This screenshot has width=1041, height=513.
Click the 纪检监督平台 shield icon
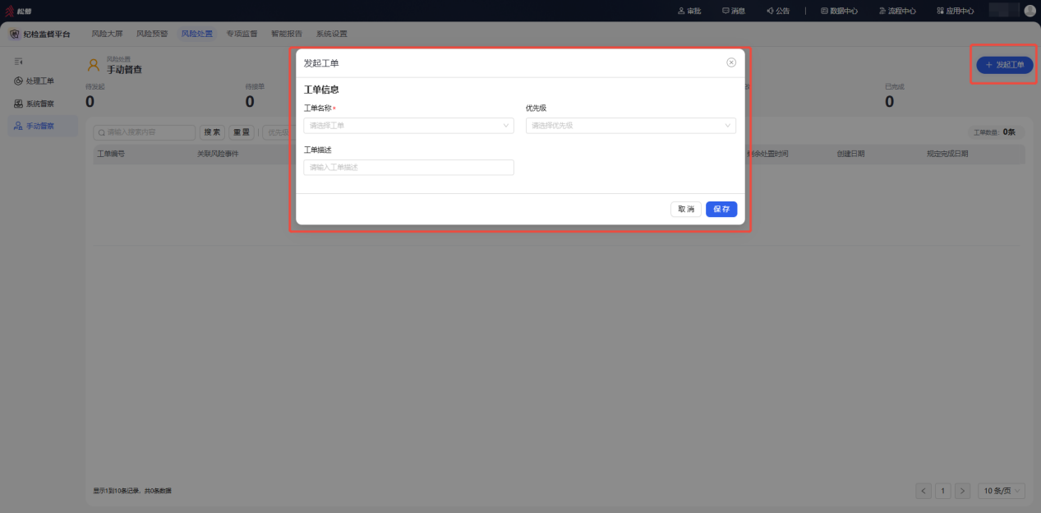click(15, 34)
